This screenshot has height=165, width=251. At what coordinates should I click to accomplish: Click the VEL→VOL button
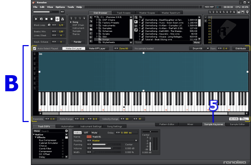click(x=234, y=119)
